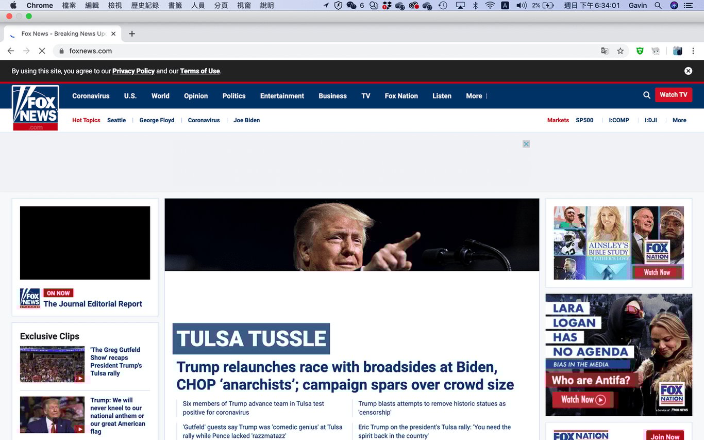Viewport: 704px width, 440px height.
Task: Click Watch Now on Ainsley's Bible Study ad
Action: (x=657, y=272)
